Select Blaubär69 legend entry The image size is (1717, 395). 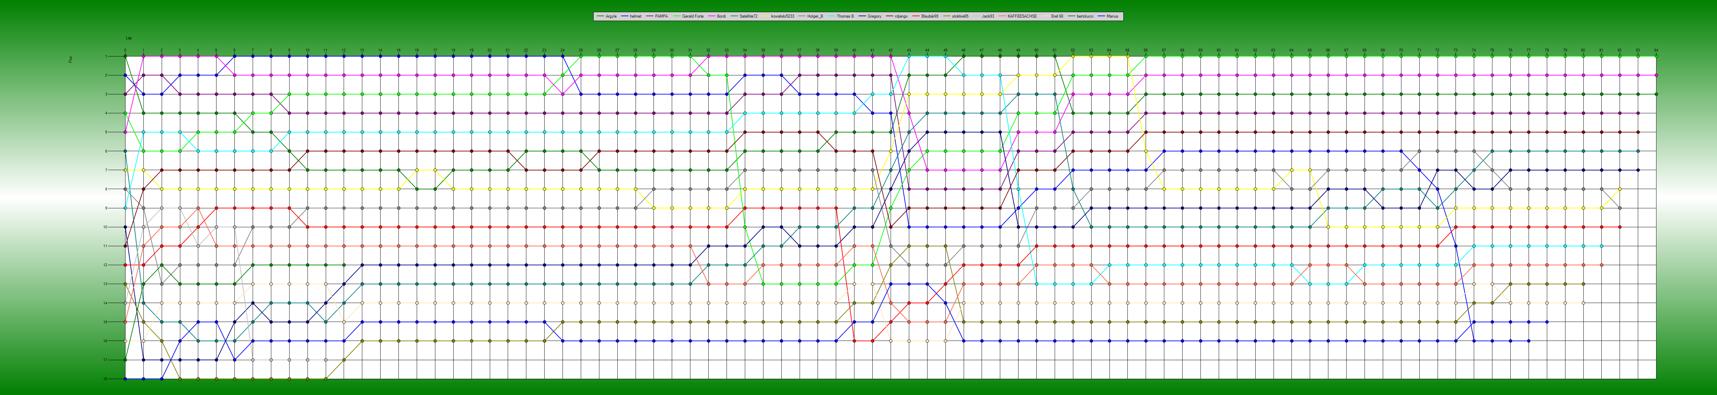click(x=929, y=16)
